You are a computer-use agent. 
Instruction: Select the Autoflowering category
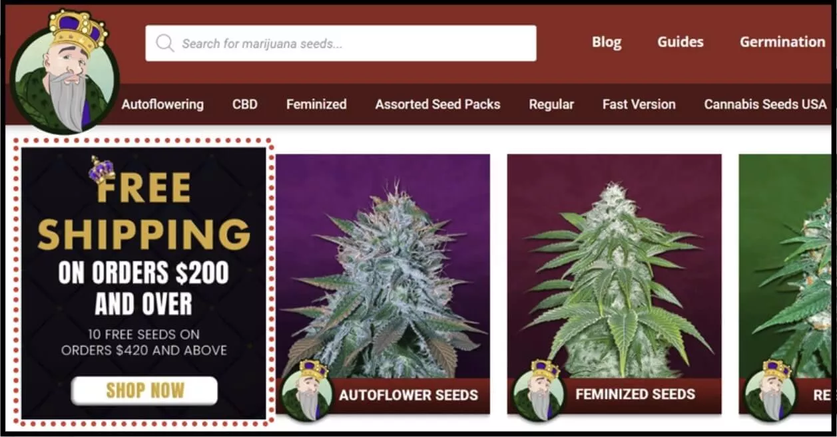(x=162, y=104)
